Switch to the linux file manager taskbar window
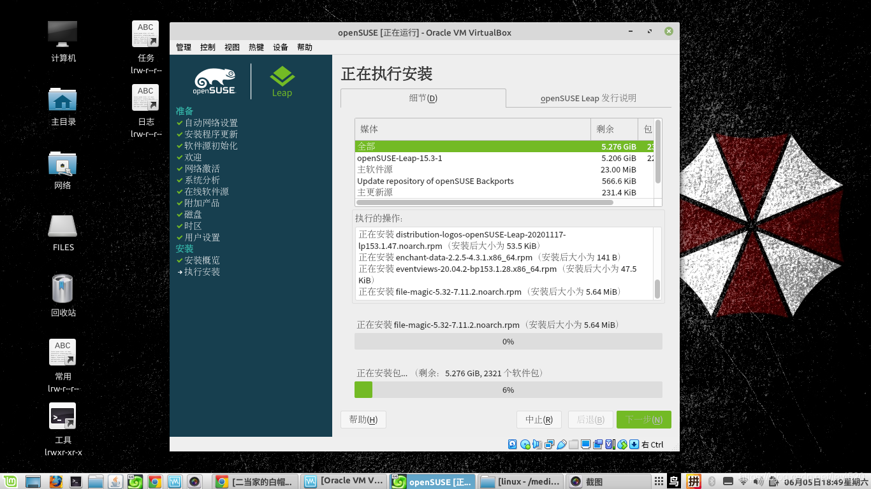This screenshot has width=871, height=489. [x=522, y=481]
